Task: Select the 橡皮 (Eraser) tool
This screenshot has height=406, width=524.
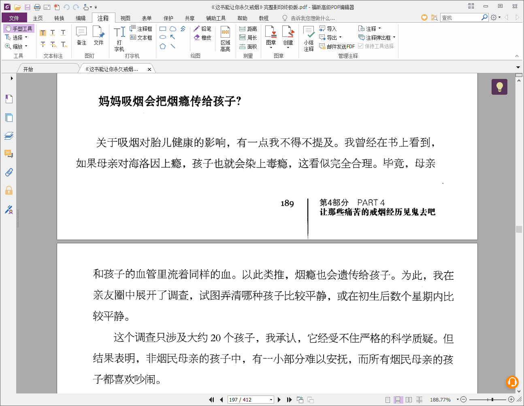Action: coord(202,38)
